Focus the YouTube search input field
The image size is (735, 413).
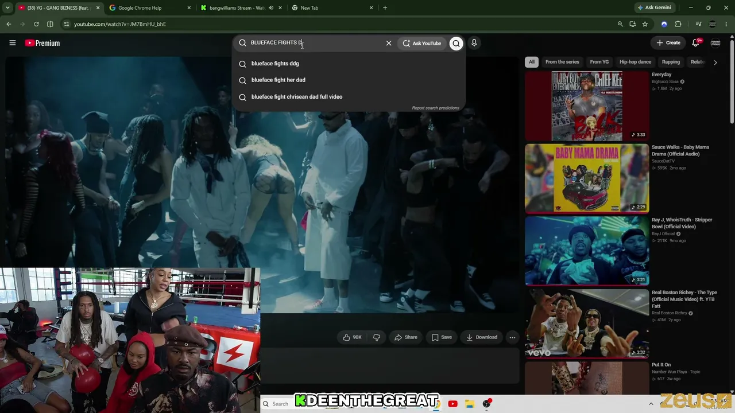click(316, 43)
